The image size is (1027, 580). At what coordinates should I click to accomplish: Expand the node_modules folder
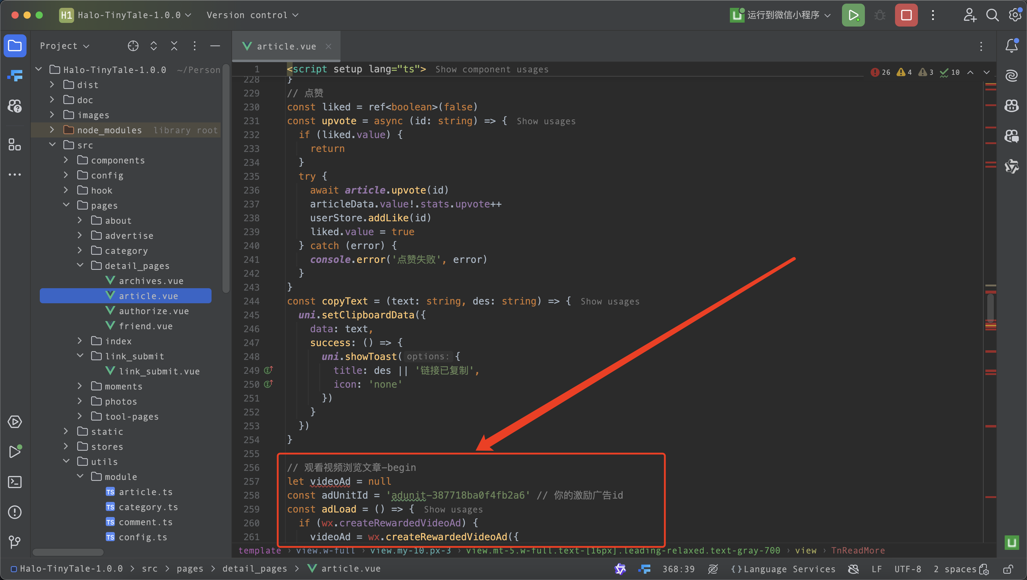[x=52, y=130]
